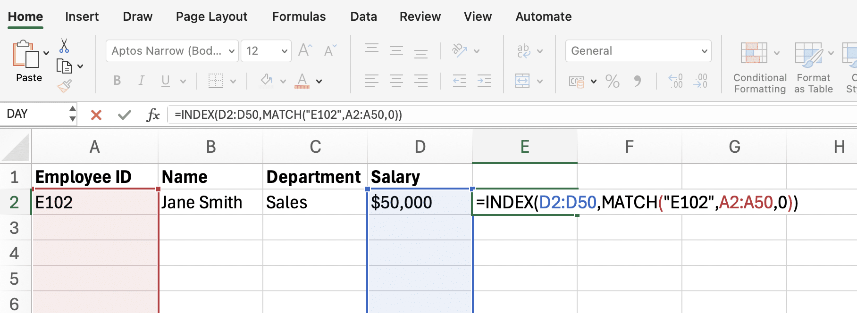The width and height of the screenshot is (857, 313).
Task: Center text horizontally
Action: pos(396,81)
